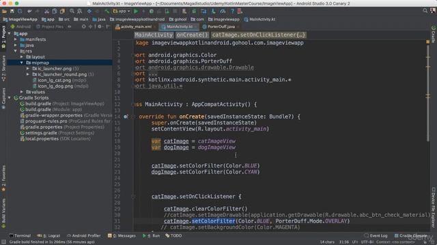Open the Terminal tool window
Viewport: 437px width, 245px height.
[x=20, y=236]
